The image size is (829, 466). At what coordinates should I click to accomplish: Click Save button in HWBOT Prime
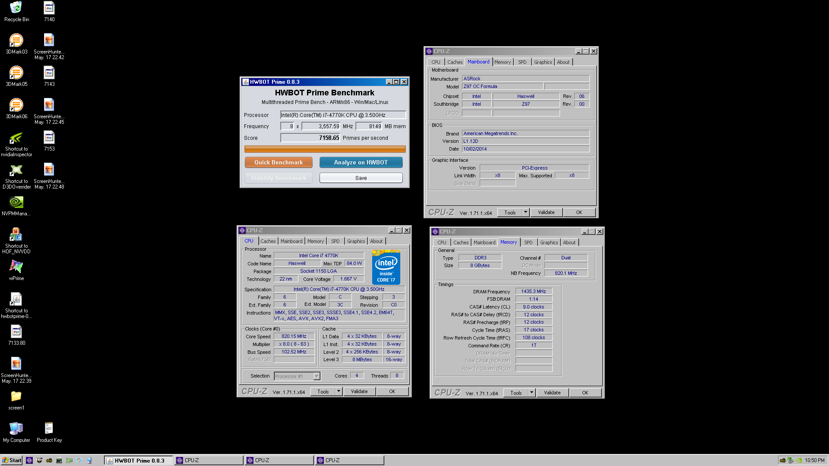point(361,178)
